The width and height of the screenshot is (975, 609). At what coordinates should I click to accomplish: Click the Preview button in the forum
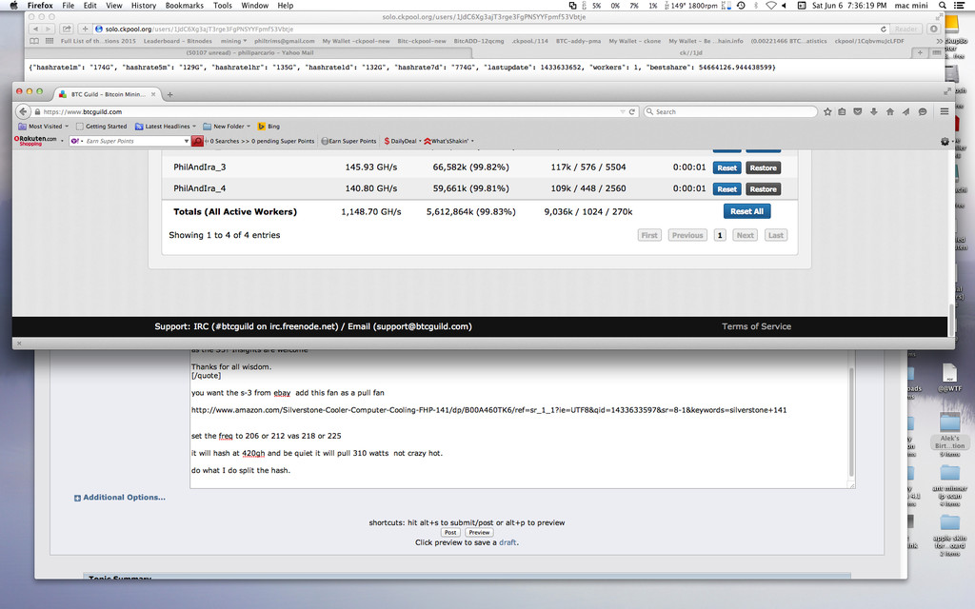point(479,533)
